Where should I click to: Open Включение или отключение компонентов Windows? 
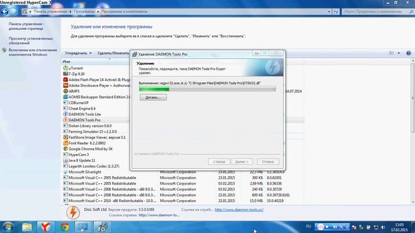tap(33, 52)
